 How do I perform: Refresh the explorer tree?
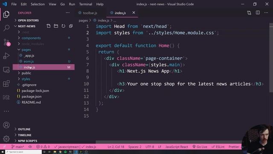64,26
